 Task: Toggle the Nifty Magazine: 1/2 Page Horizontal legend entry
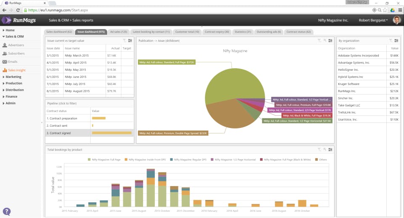[233, 160]
